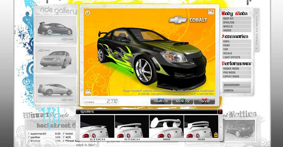Open Pro Mods performance menu
Viewport: 283px width, 147px height.
(236, 73)
